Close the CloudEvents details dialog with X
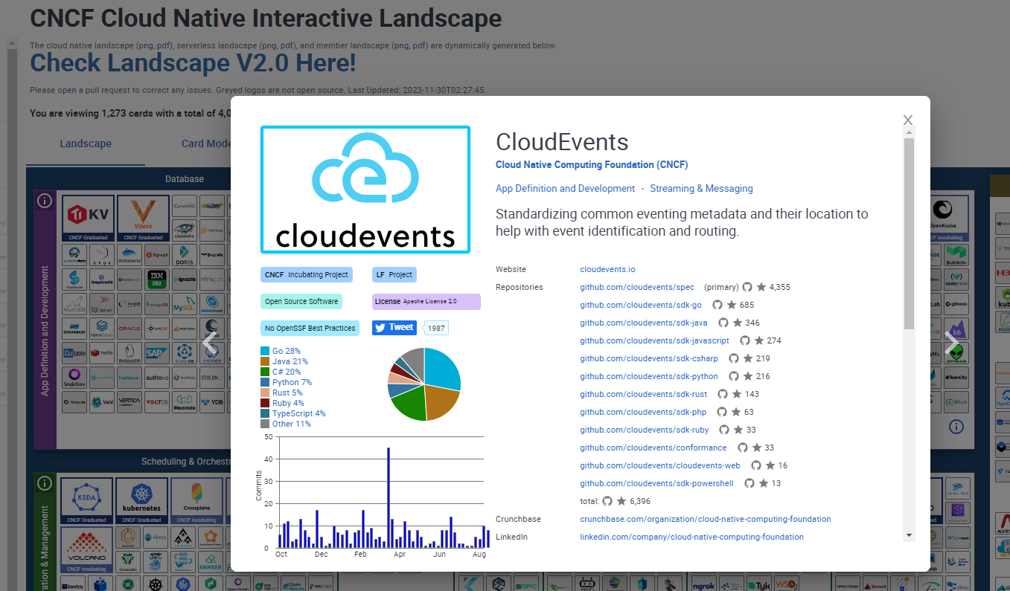Screen dimensions: 1010x591 [x=907, y=120]
